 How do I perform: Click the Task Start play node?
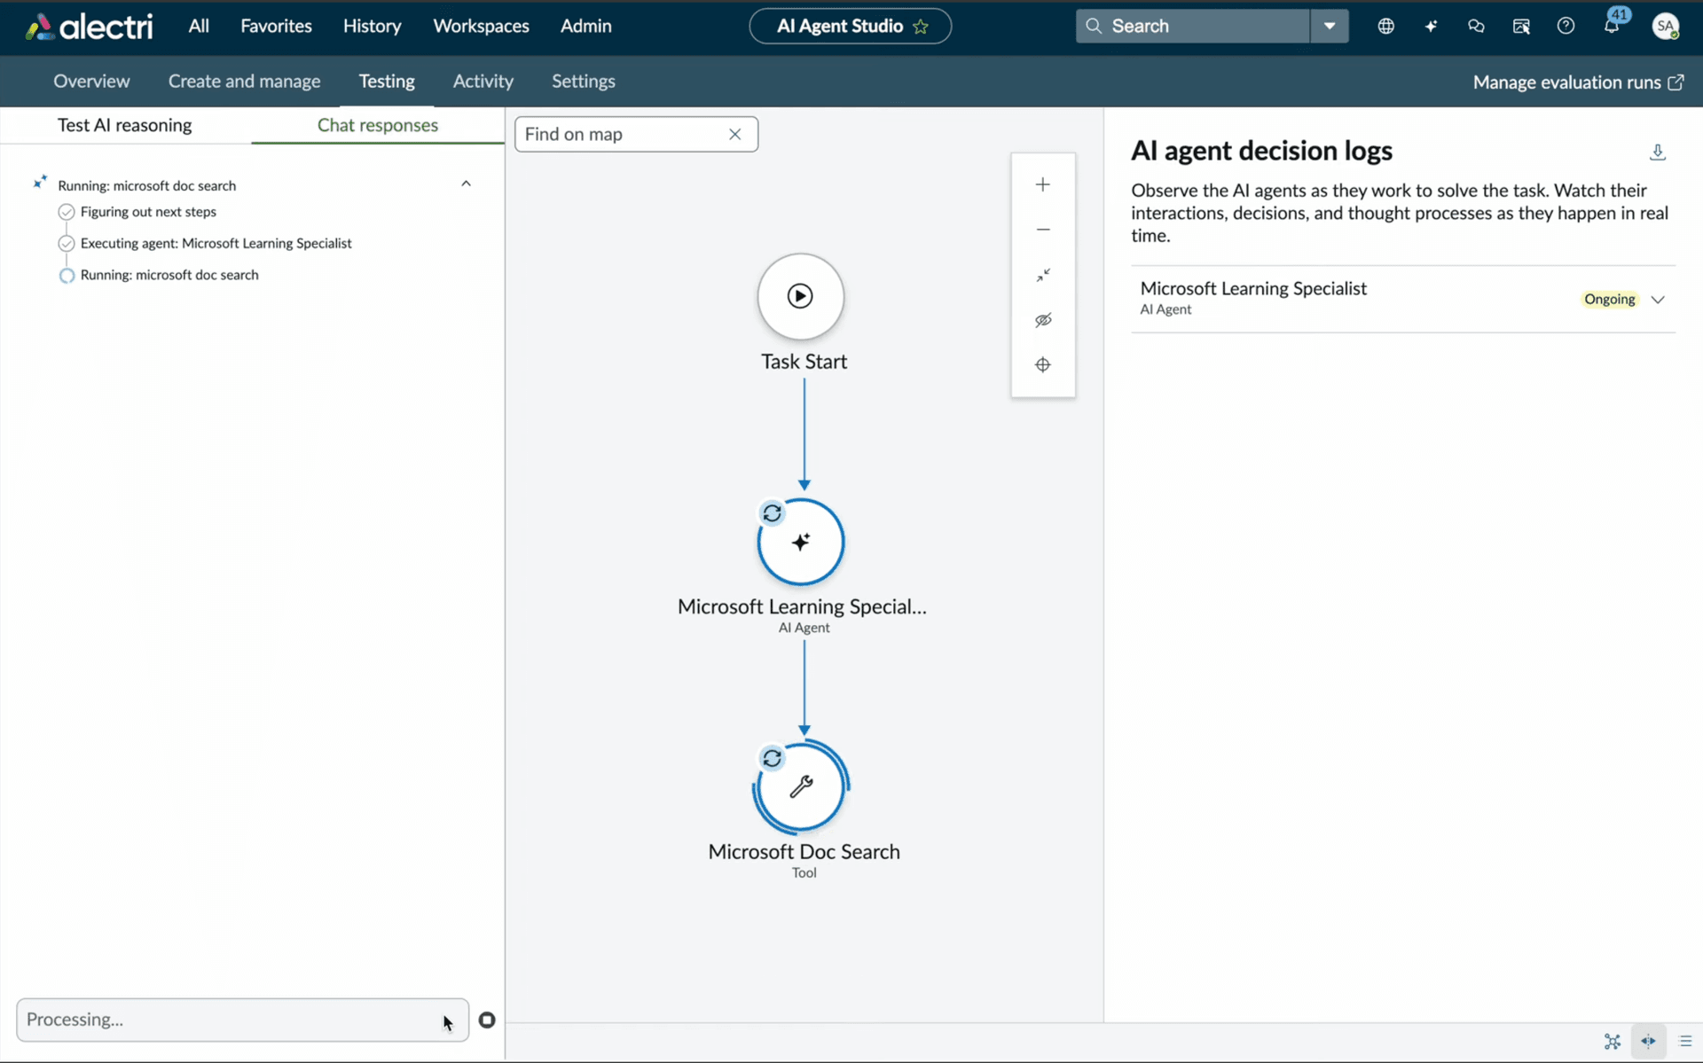click(x=801, y=296)
